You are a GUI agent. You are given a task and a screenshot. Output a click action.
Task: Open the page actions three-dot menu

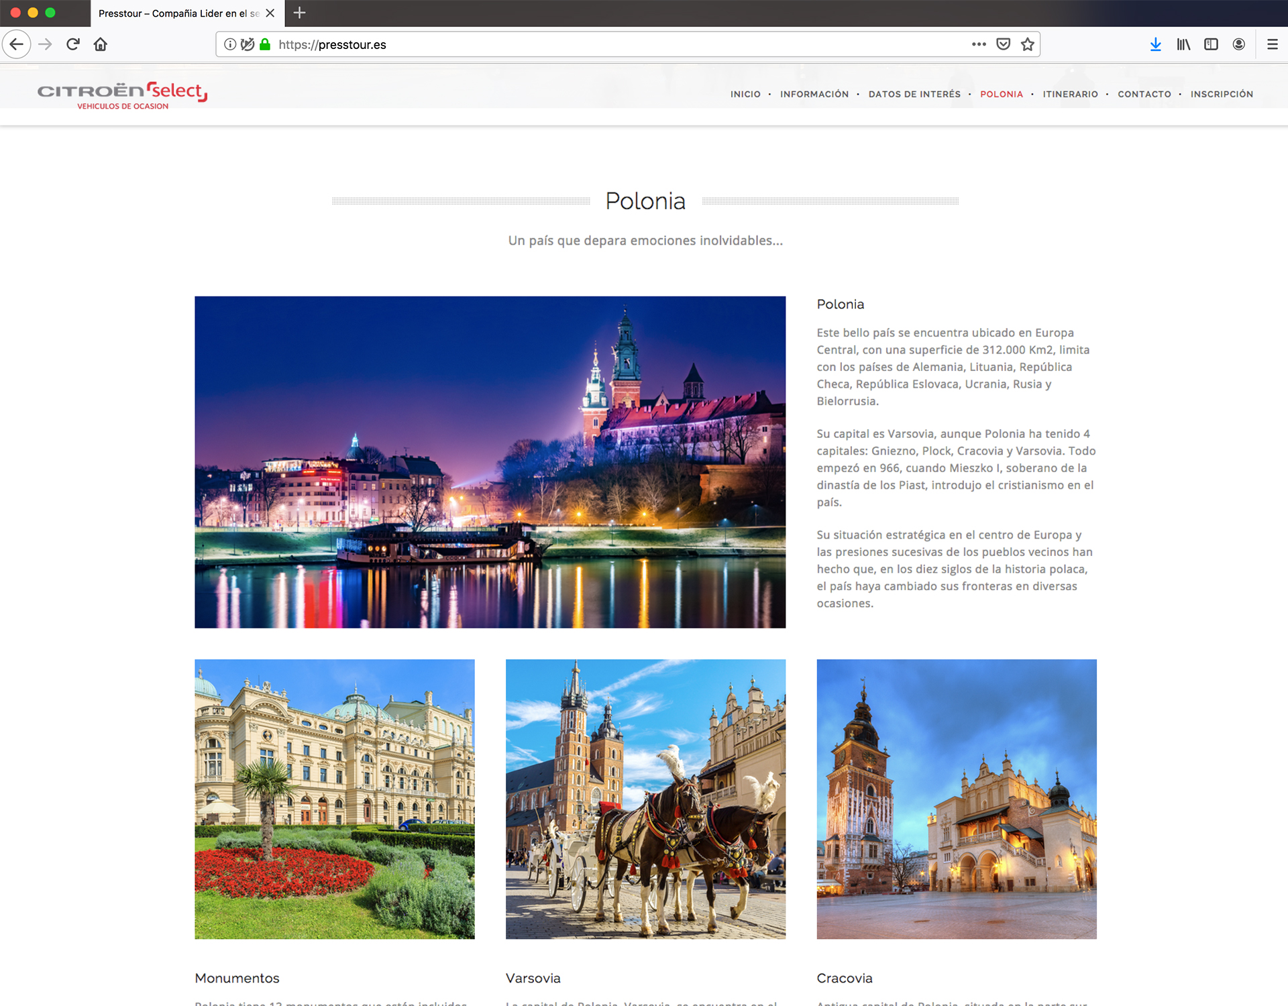tap(979, 44)
